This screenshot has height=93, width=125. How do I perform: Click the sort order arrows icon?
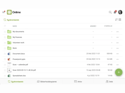coord(116,20)
